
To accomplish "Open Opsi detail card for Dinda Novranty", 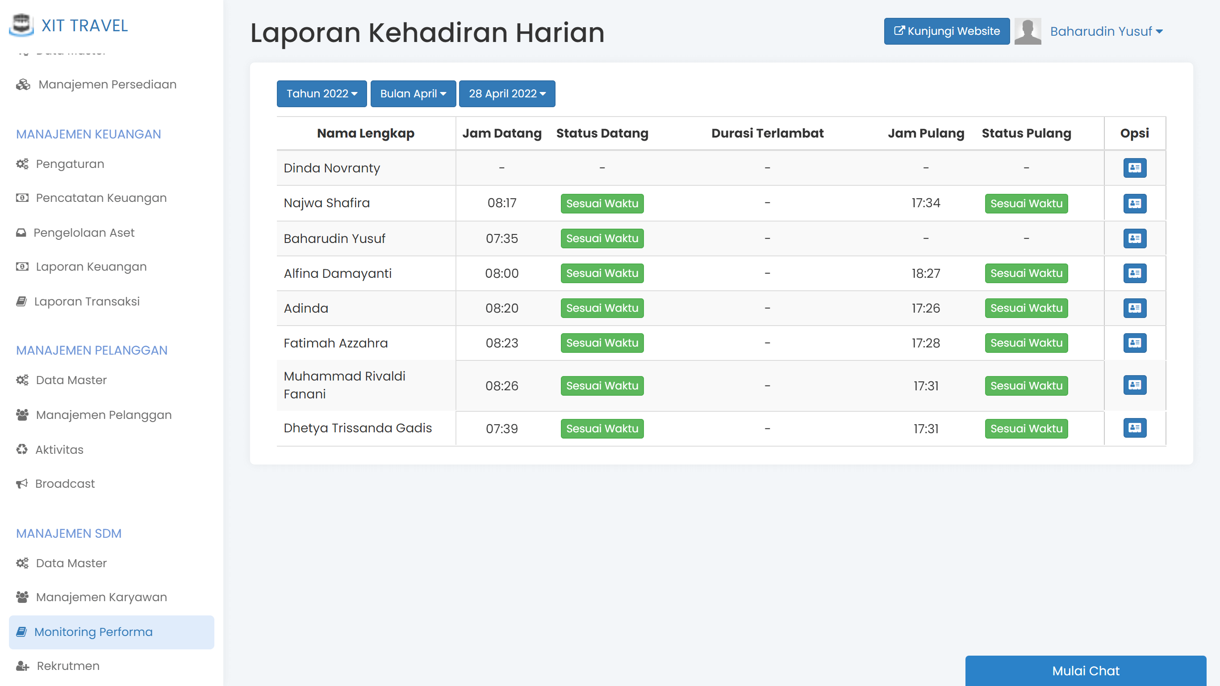I will point(1135,168).
